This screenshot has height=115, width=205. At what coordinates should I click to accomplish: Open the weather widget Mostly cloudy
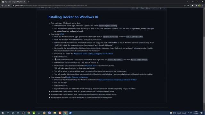coord(178,113)
